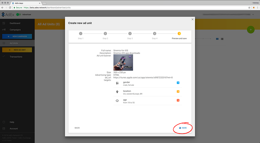Viewport: 260px width, 143px height.
Task: Go back to the previous step
Action: (77, 128)
